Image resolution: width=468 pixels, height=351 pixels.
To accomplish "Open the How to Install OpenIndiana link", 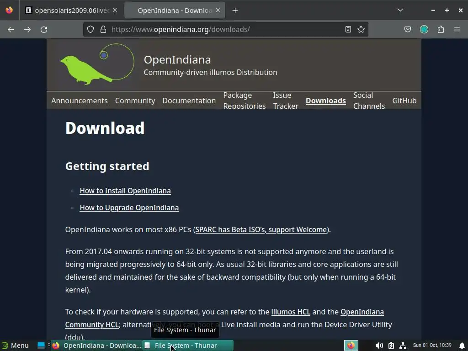I will [x=125, y=191].
